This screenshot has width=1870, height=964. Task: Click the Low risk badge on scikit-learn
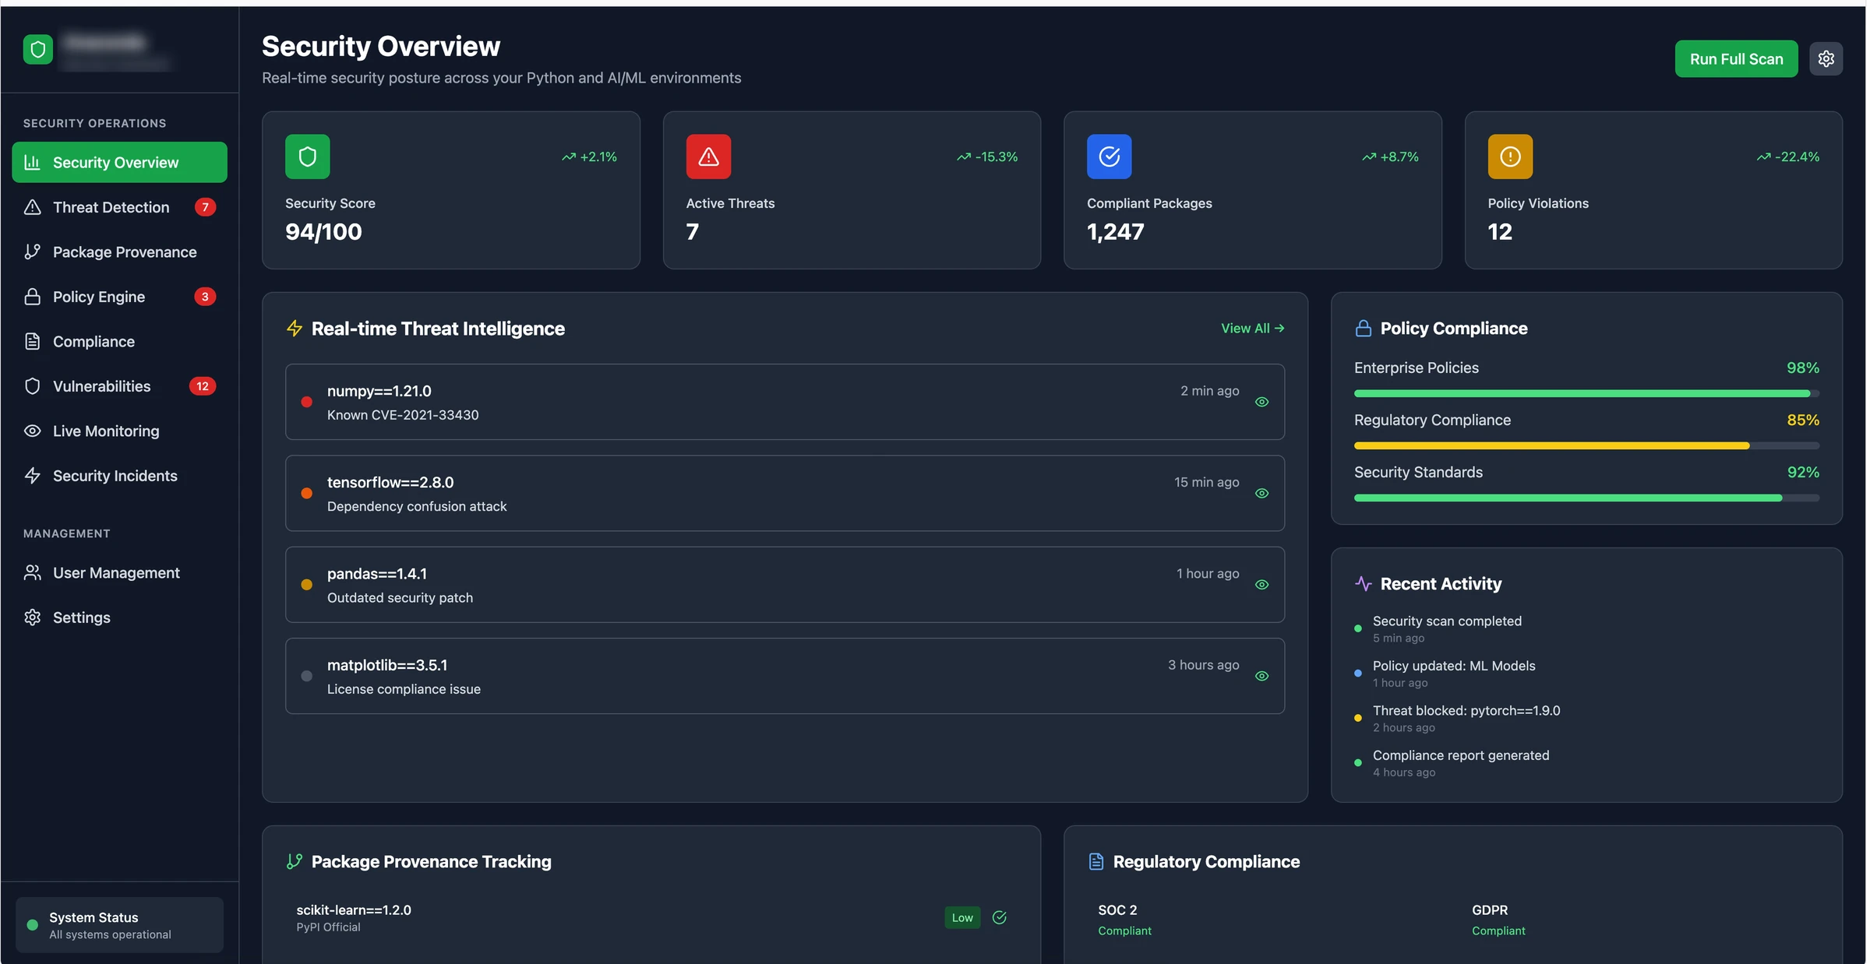pos(962,917)
